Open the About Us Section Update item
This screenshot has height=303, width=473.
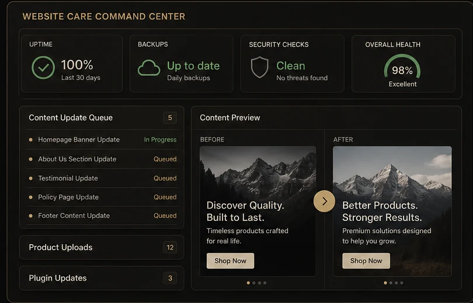click(x=103, y=159)
